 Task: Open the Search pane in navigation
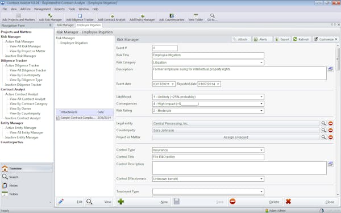pos(27,177)
